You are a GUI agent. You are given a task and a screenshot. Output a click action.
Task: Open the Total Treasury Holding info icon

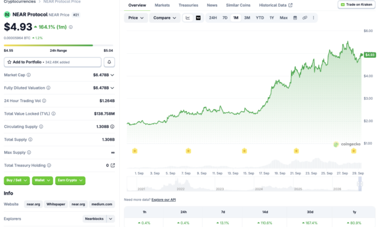pos(49,165)
